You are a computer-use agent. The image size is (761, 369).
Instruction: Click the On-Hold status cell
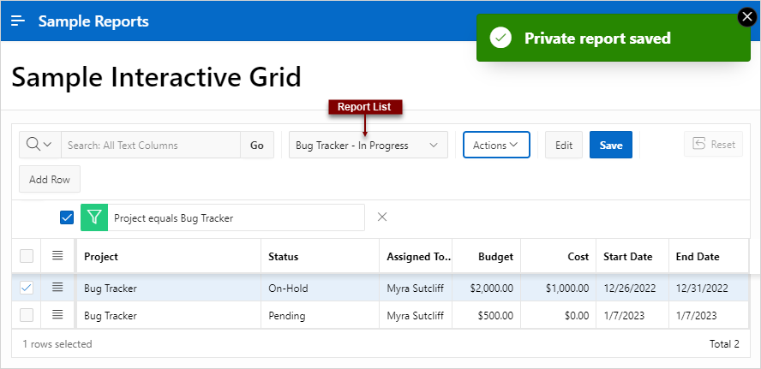(x=320, y=288)
